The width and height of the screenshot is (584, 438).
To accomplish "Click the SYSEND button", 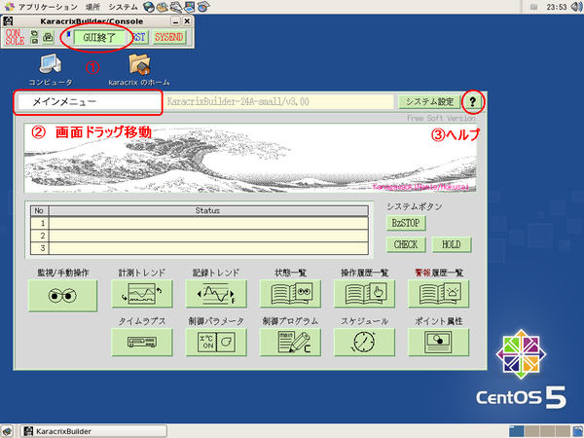I will pos(169,37).
